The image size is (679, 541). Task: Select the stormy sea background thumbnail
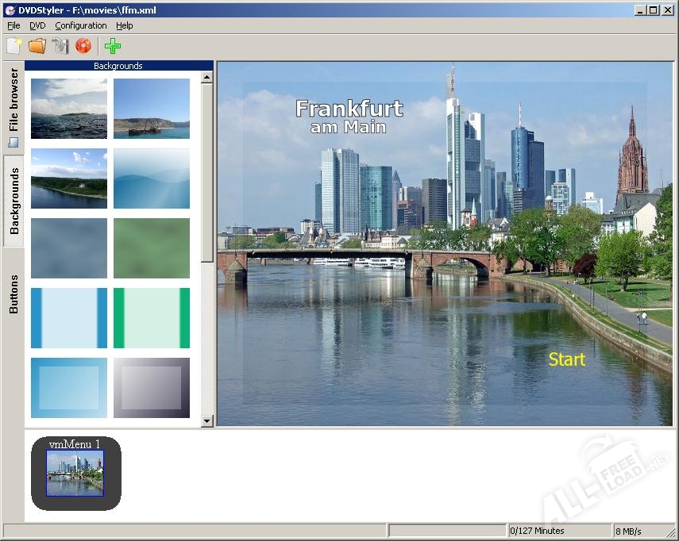[x=69, y=109]
